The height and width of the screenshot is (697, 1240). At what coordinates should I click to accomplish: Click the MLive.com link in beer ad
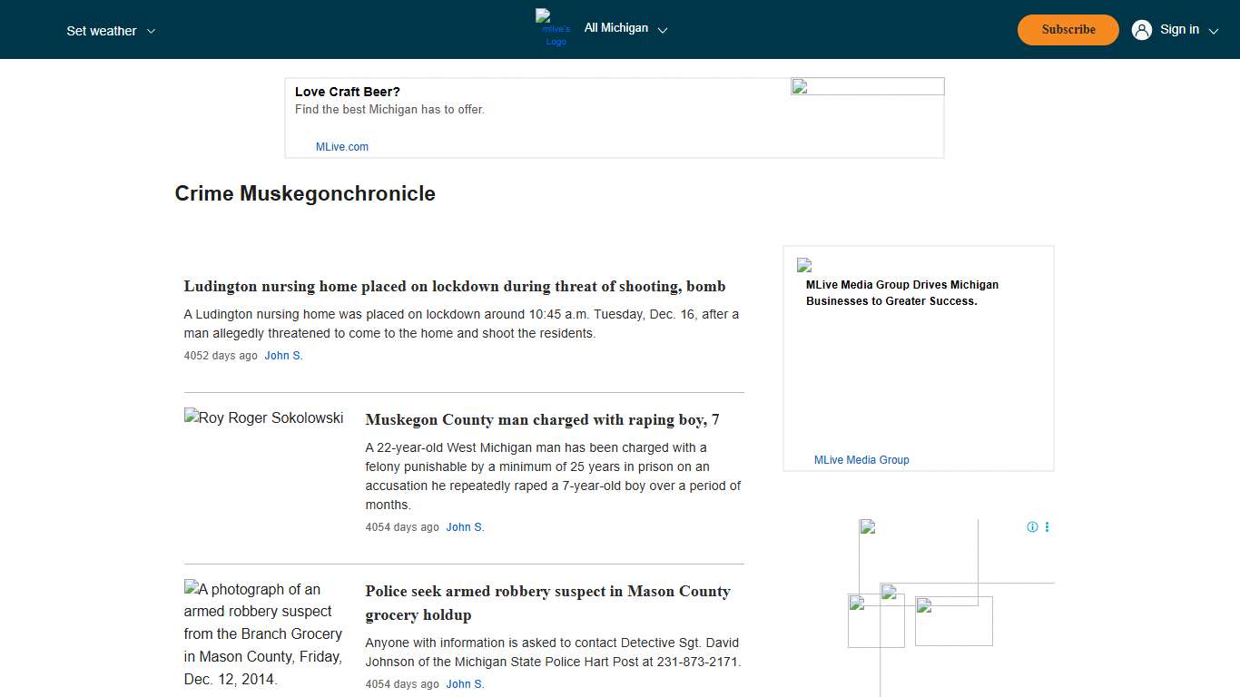point(342,147)
